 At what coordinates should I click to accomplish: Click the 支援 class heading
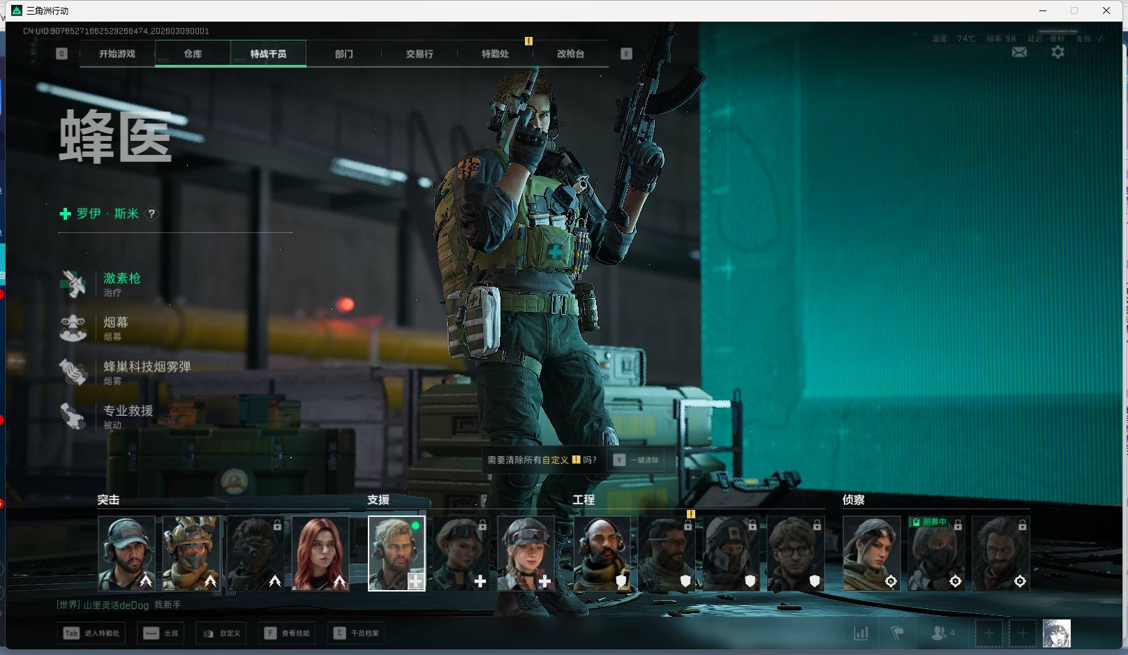pyautogui.click(x=378, y=499)
